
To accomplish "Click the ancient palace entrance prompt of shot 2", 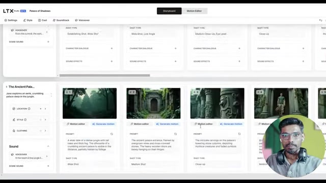I will (153, 145).
